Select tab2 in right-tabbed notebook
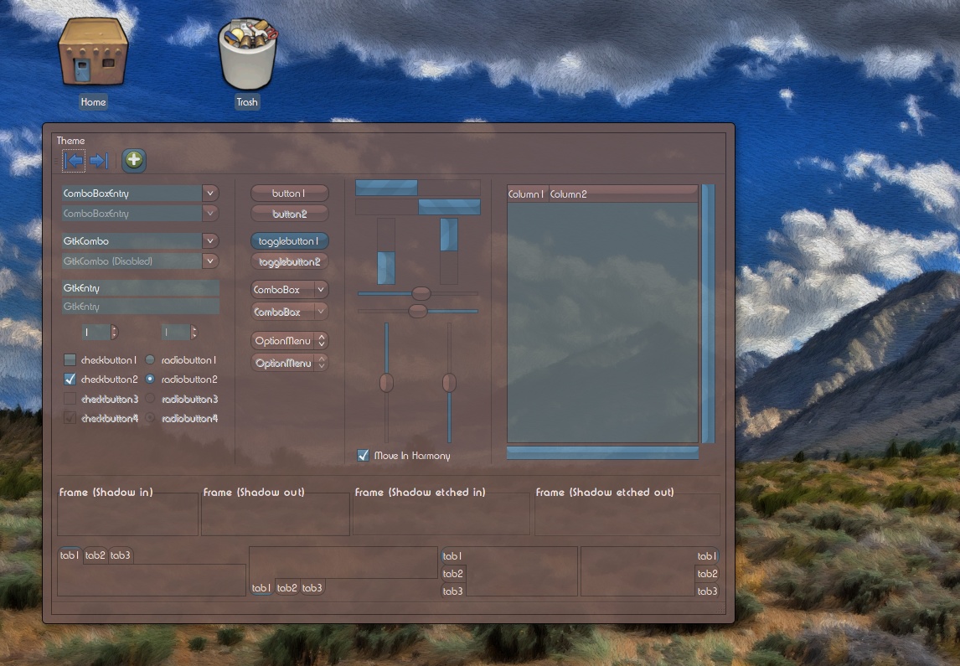960x666 pixels. pyautogui.click(x=707, y=574)
